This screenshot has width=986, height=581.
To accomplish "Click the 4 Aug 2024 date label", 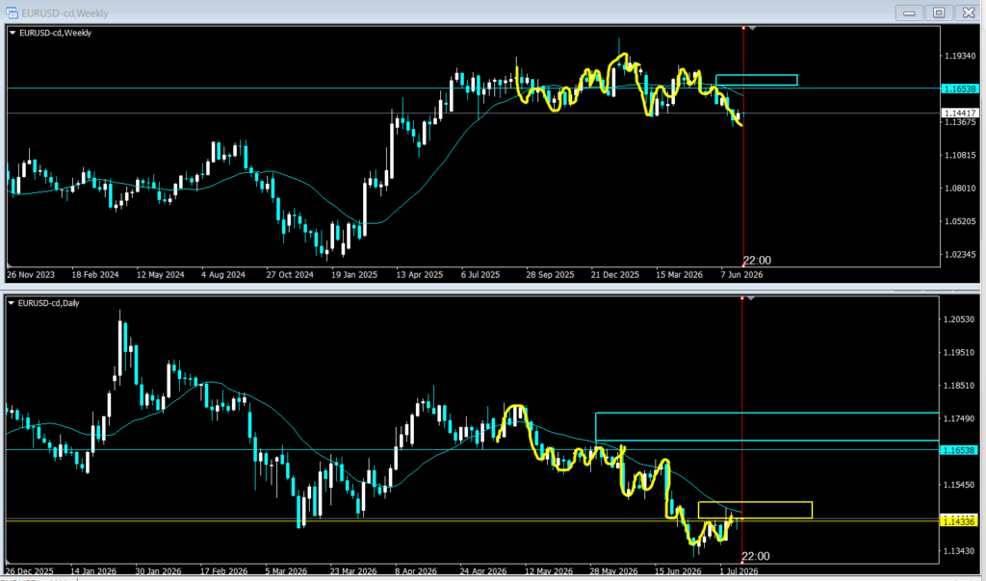I will point(223,274).
